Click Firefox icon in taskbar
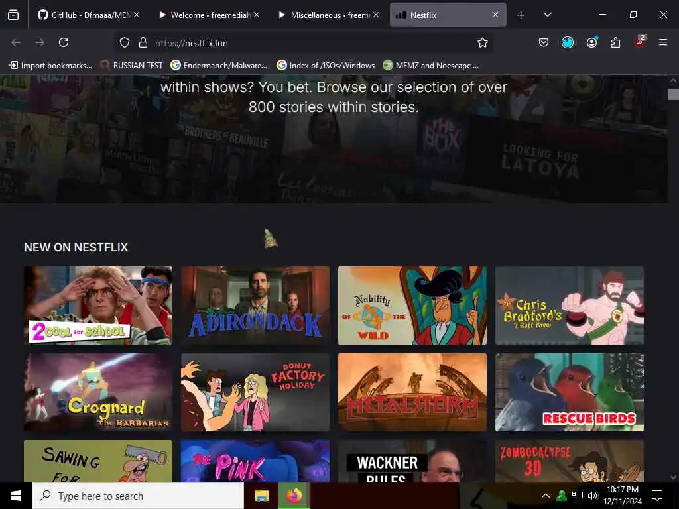Viewport: 679px width, 509px height. [x=294, y=496]
